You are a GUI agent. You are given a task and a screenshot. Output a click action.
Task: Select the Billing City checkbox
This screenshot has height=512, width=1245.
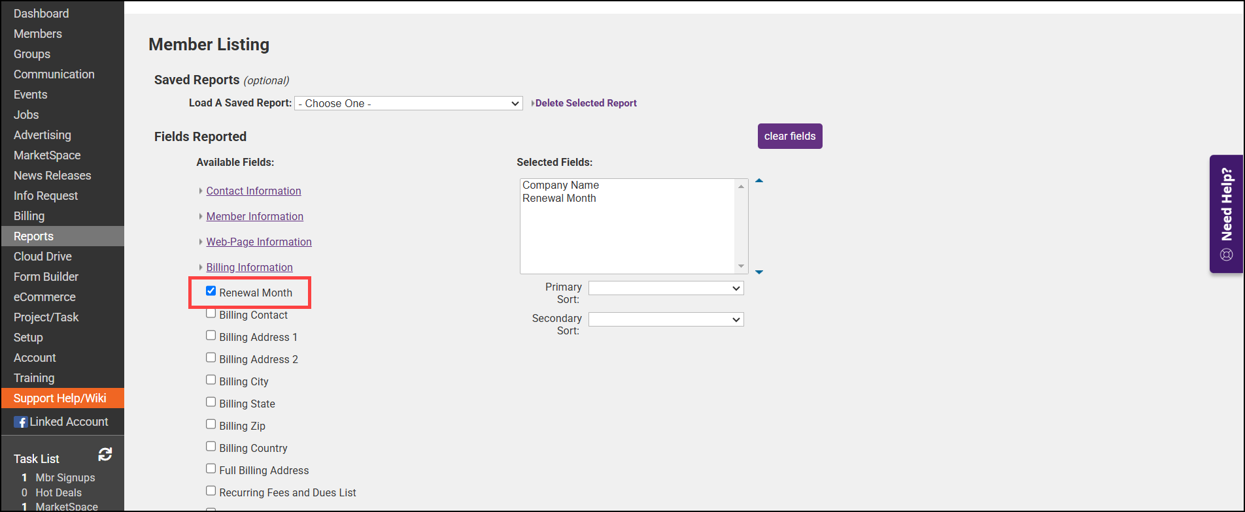pos(211,380)
